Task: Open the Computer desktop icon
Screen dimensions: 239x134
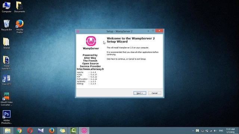Action: [7, 7]
